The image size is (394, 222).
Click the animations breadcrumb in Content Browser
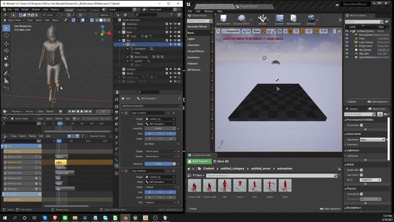pos(284,168)
